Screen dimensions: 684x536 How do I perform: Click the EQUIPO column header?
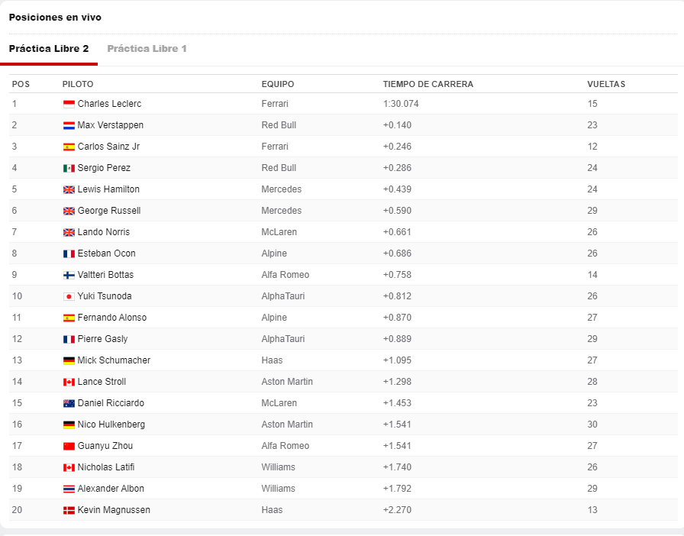click(x=277, y=84)
